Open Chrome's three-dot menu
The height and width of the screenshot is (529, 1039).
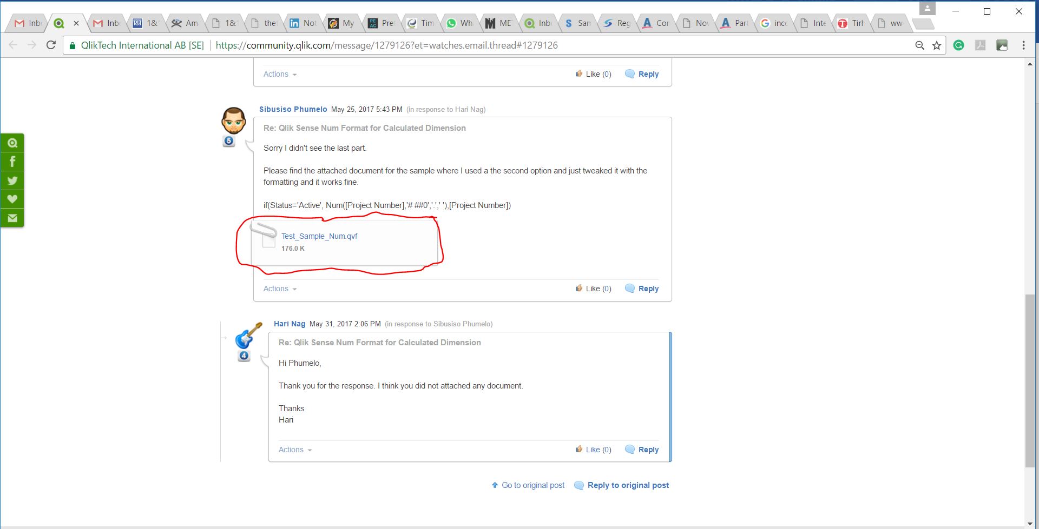click(x=1023, y=45)
